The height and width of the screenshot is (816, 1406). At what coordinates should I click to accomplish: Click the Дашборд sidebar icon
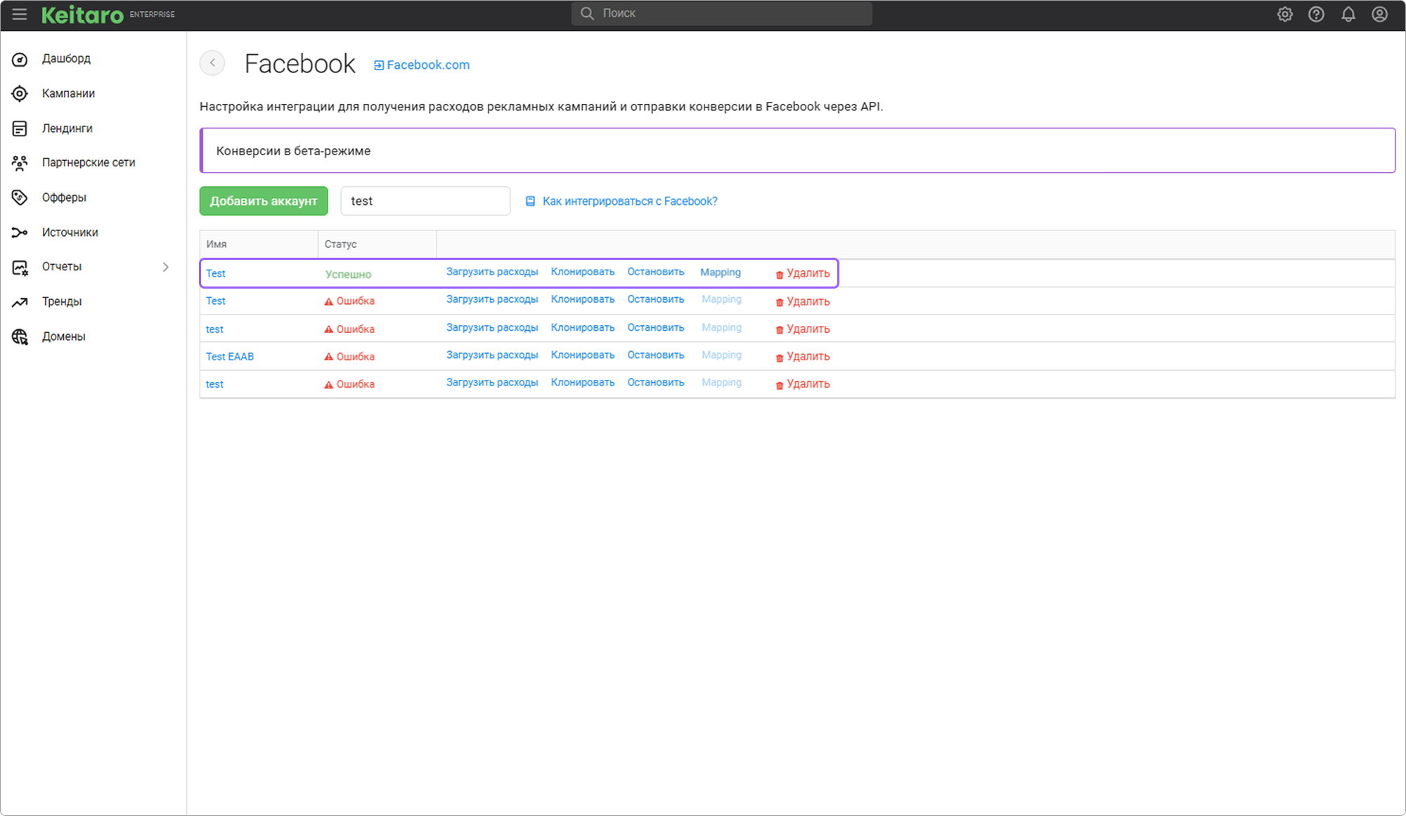tap(20, 59)
